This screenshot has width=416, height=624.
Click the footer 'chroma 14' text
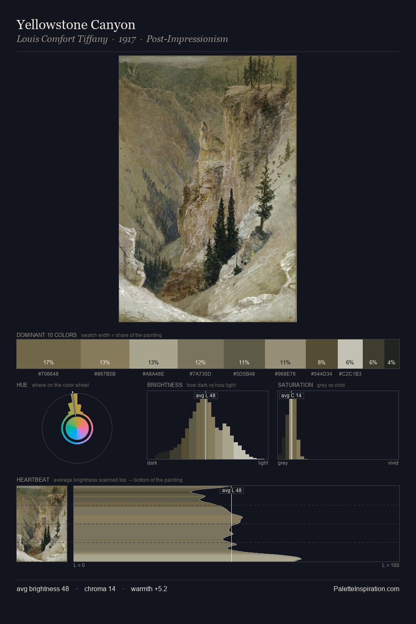coord(100,589)
